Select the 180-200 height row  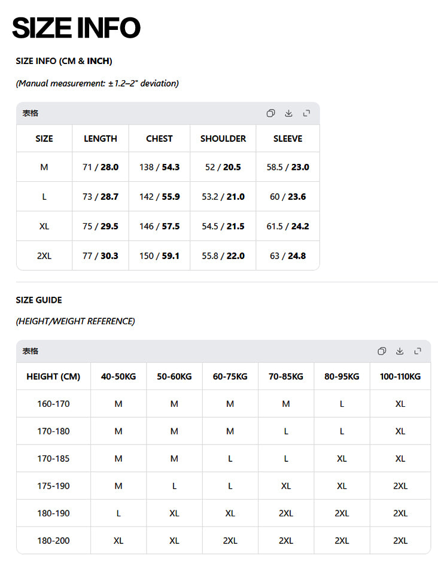tap(53, 540)
